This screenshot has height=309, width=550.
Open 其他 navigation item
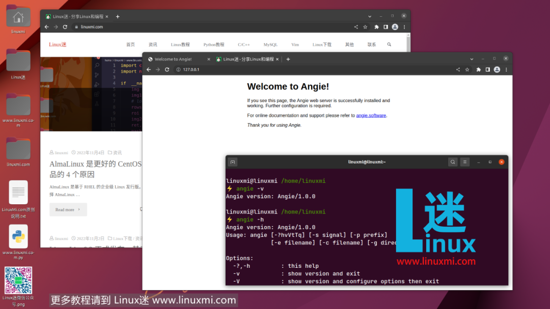pos(349,44)
